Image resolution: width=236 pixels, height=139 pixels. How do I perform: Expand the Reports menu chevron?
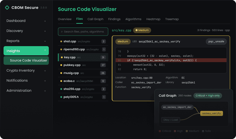[x=45, y=41]
